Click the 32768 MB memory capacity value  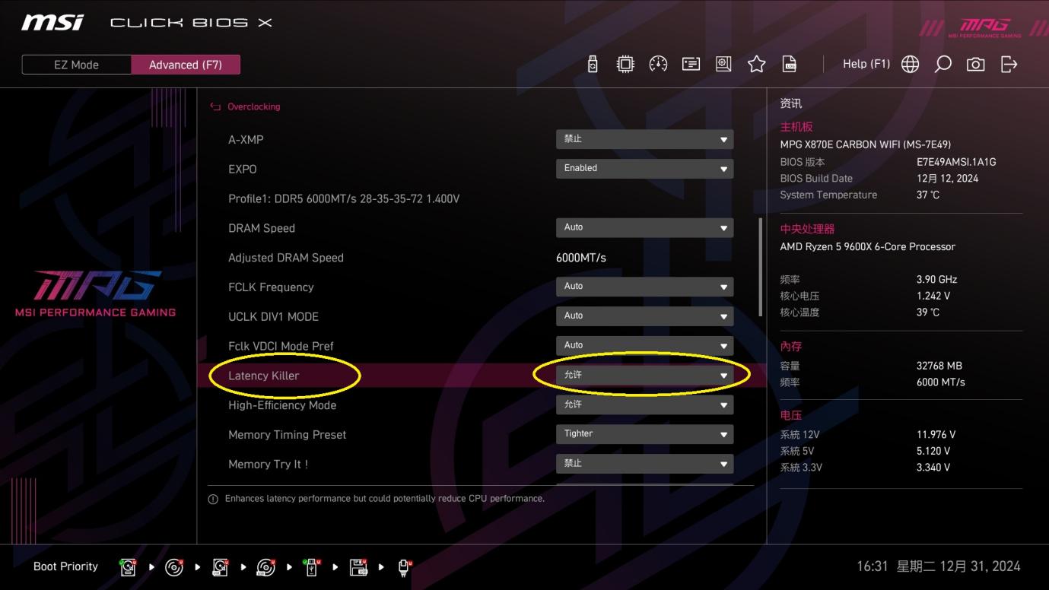939,366
